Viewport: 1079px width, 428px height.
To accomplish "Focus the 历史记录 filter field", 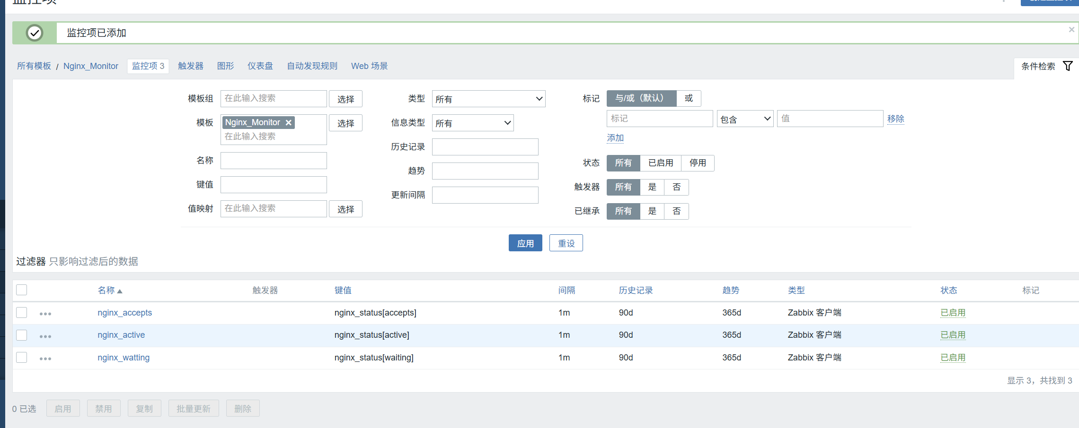I will tap(485, 147).
